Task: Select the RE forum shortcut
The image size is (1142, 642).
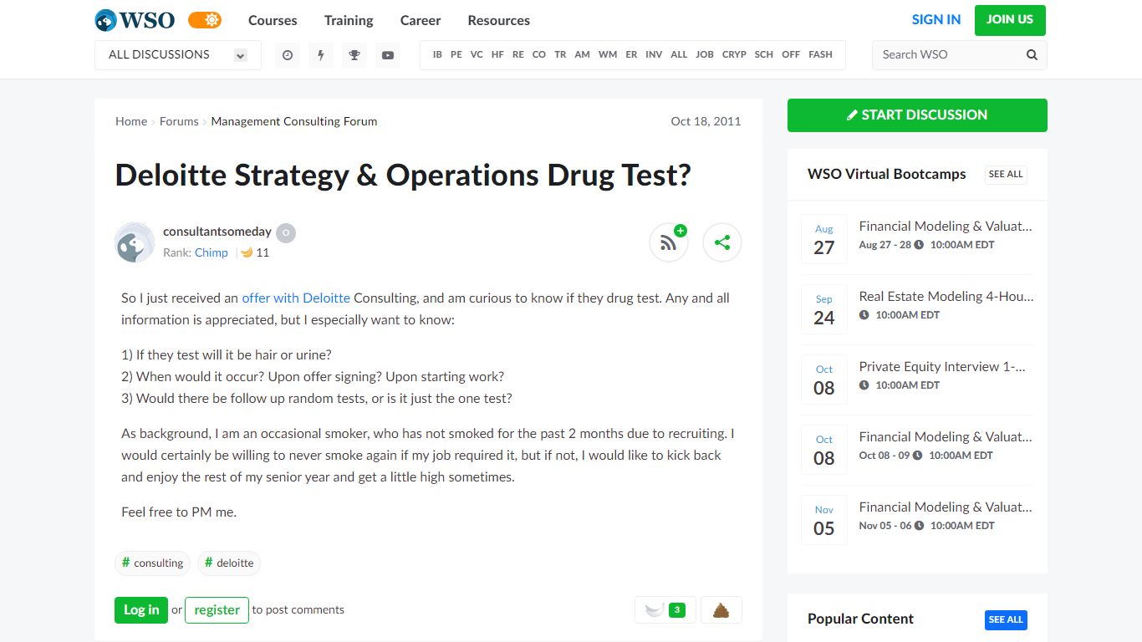Action: coord(518,54)
